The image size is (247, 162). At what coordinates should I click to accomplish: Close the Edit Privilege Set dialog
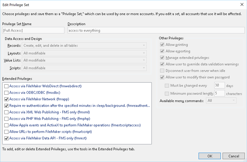point(242,5)
